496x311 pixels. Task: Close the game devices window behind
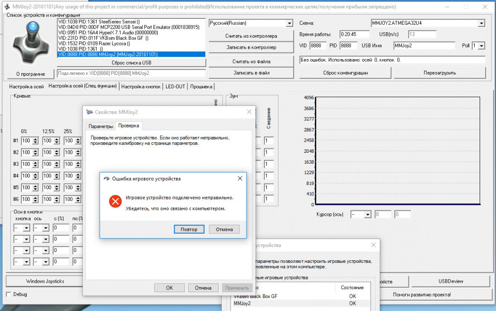[373, 245]
